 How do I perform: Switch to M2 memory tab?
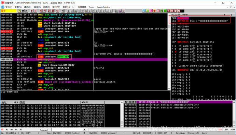7,130
